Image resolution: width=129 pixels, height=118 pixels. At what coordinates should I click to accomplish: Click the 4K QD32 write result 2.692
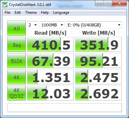98,93
